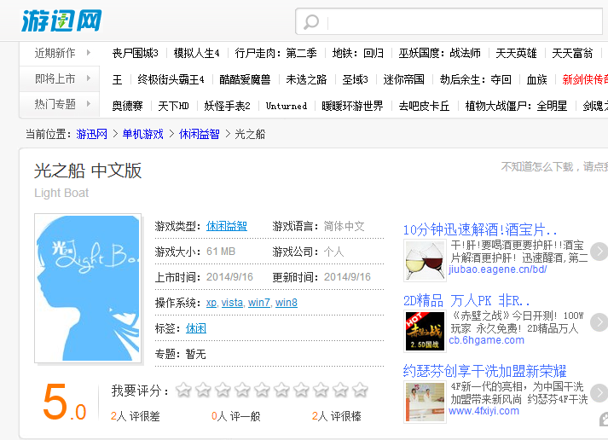Open ad title 2D精品 万人PK
Screen dimensions: 608x440
(466, 300)
